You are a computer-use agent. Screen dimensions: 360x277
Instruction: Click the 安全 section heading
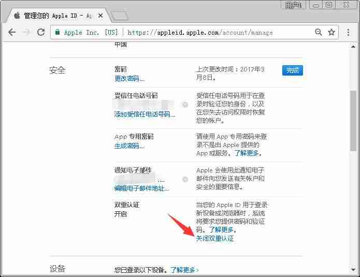click(57, 70)
